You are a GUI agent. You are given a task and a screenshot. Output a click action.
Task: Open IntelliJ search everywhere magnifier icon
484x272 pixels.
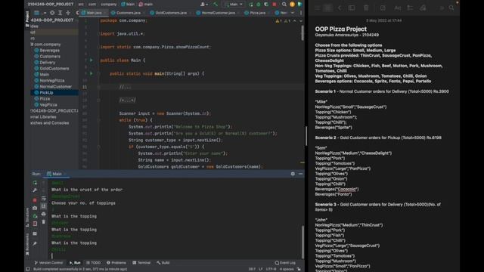(x=284, y=5)
